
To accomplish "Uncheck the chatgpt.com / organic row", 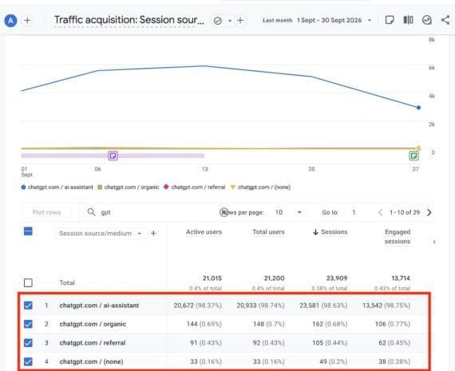I will [x=28, y=324].
